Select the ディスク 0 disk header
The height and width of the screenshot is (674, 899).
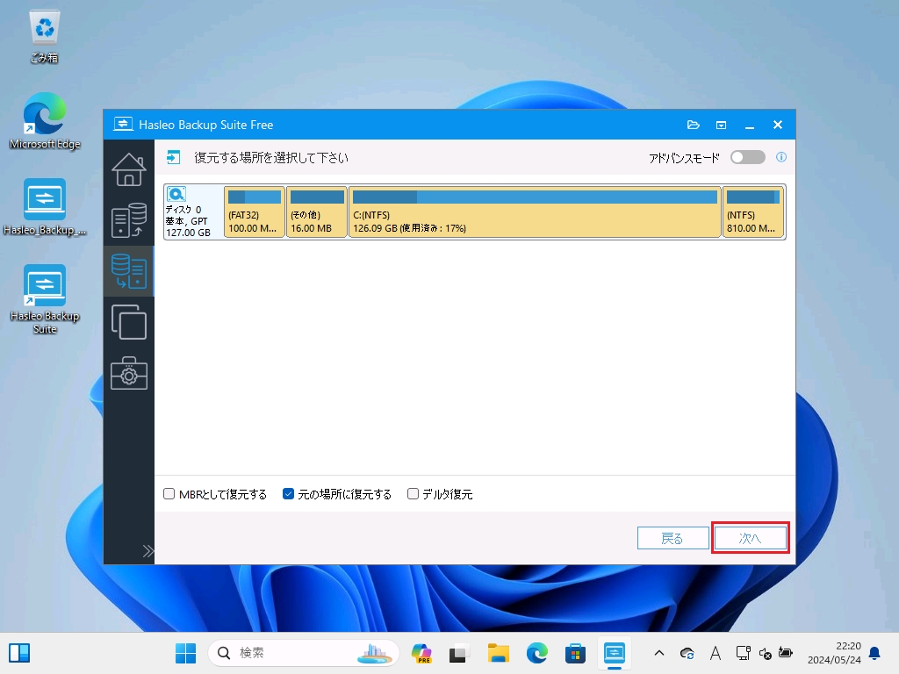point(193,212)
